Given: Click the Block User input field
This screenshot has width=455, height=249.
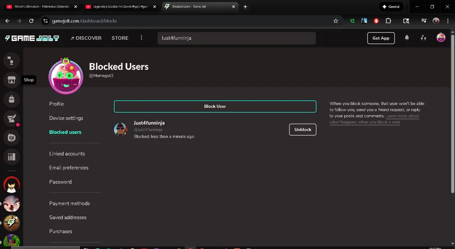Looking at the screenshot, I should [215, 107].
